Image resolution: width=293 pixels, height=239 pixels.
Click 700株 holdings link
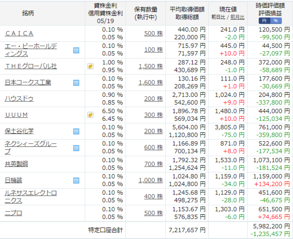tap(153, 164)
